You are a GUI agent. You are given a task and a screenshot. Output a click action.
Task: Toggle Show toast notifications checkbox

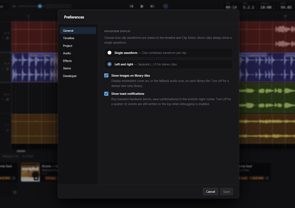(x=106, y=94)
